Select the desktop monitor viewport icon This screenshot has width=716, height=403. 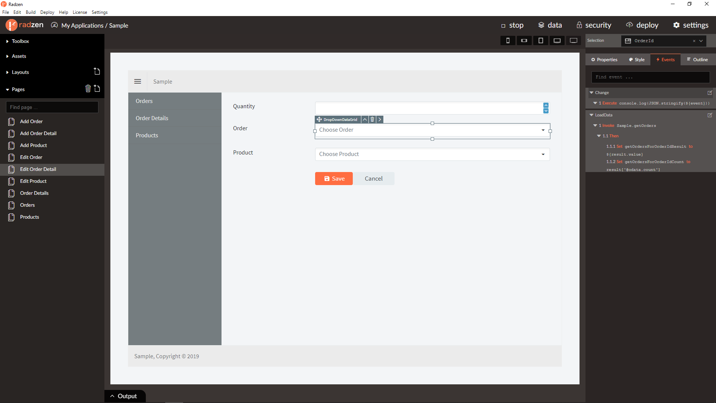click(573, 41)
